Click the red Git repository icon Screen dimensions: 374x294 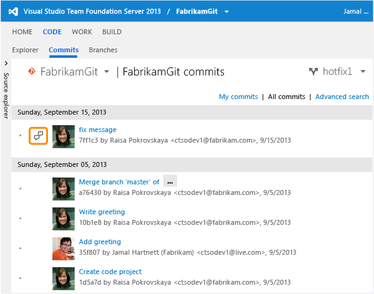coord(32,71)
